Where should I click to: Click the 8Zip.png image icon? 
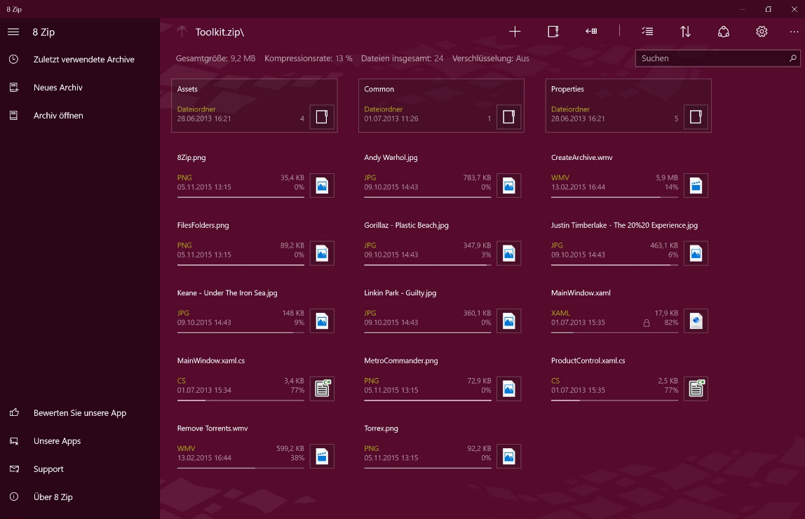322,185
